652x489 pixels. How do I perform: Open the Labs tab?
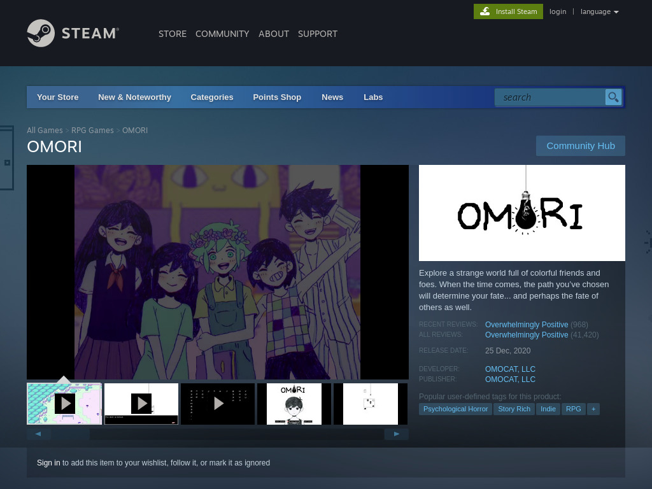point(373,97)
